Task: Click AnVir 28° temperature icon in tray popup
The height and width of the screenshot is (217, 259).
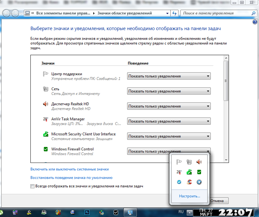Action: [179, 172]
